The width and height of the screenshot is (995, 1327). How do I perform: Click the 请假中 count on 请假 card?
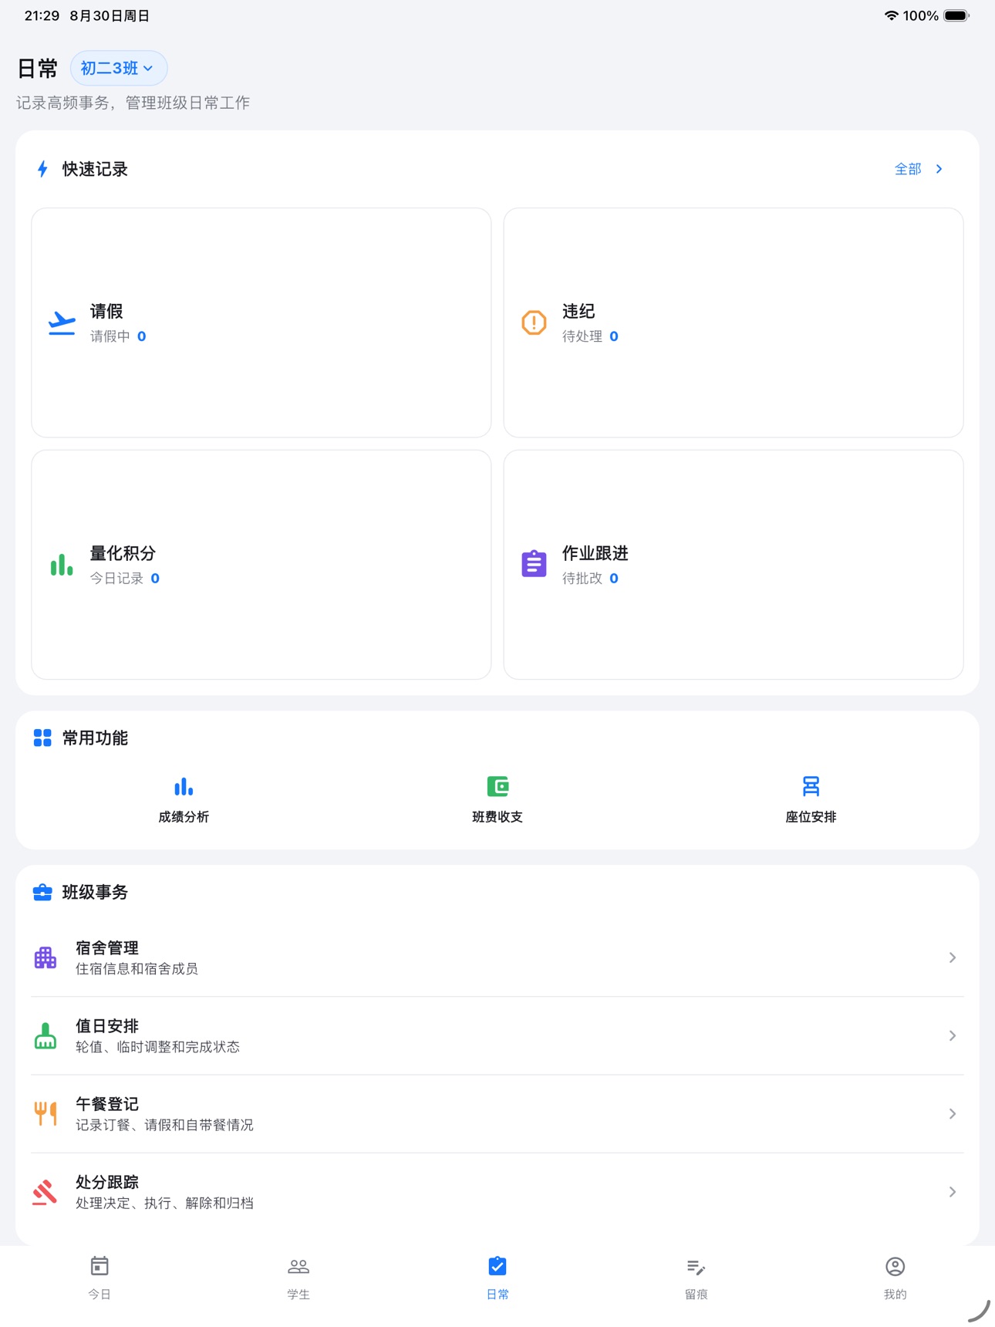click(142, 336)
